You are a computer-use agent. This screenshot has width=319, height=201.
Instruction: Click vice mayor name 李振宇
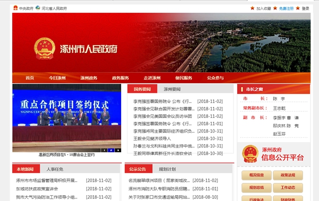point(279,118)
